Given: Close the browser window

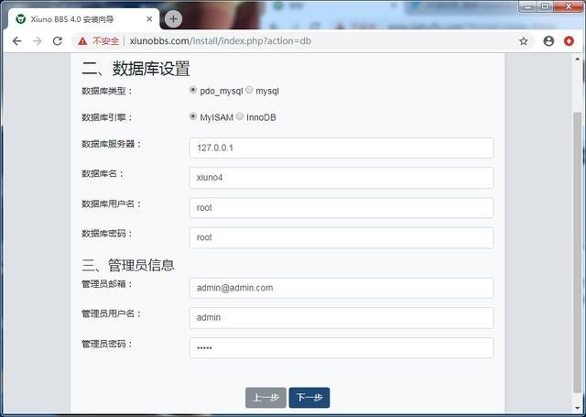Looking at the screenshot, I should coord(569,6).
